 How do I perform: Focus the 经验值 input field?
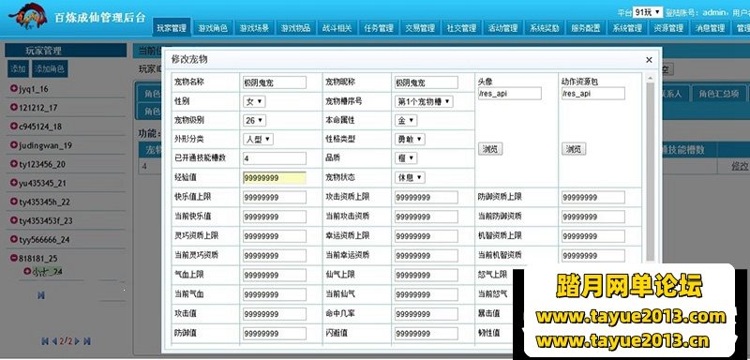(x=275, y=178)
